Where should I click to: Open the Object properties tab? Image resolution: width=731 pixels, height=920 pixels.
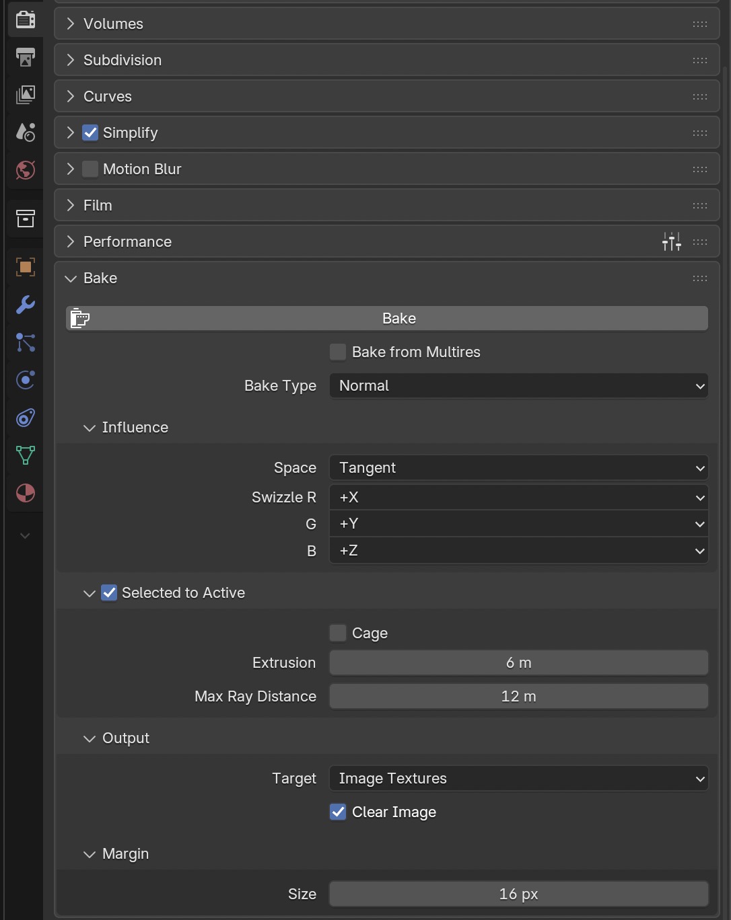coord(26,267)
